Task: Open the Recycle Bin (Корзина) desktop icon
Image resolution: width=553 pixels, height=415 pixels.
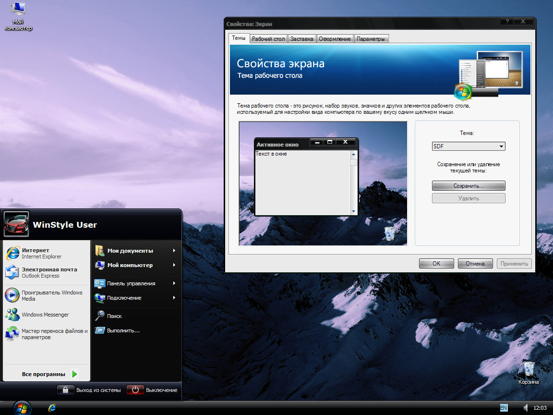Action: pos(529,373)
